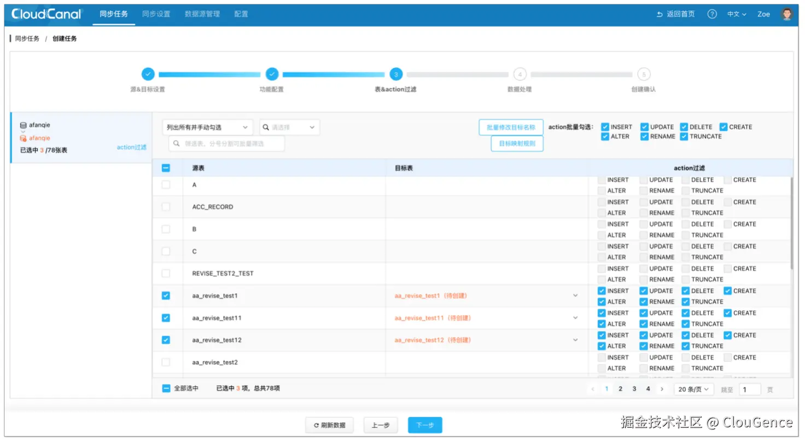
Task: Click the source database icon beside afanqie
Action: point(23,125)
